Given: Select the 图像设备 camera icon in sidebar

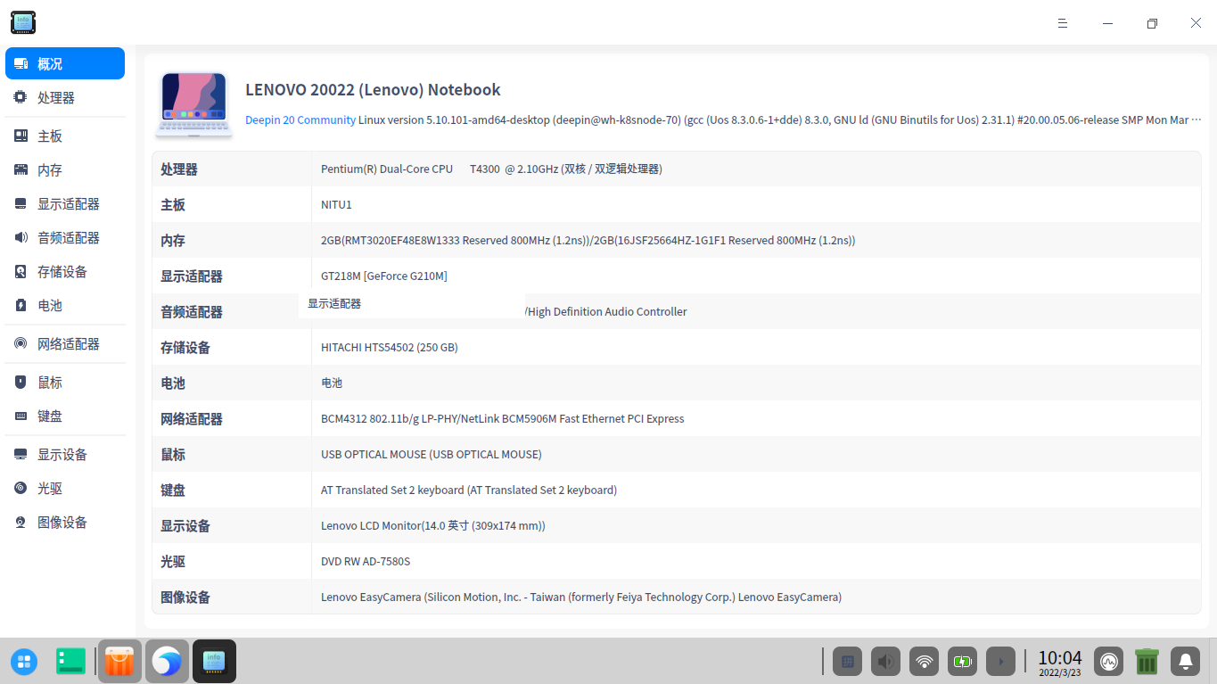Looking at the screenshot, I should pos(21,522).
